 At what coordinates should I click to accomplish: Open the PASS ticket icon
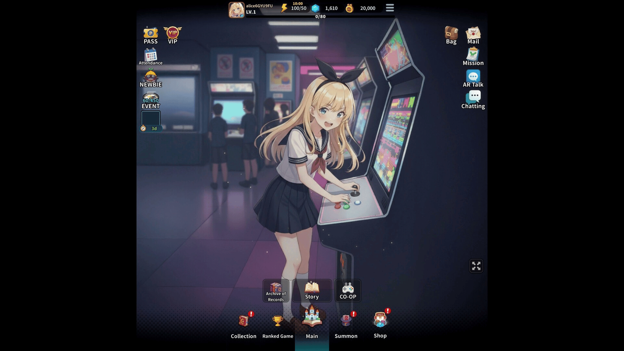150,35
